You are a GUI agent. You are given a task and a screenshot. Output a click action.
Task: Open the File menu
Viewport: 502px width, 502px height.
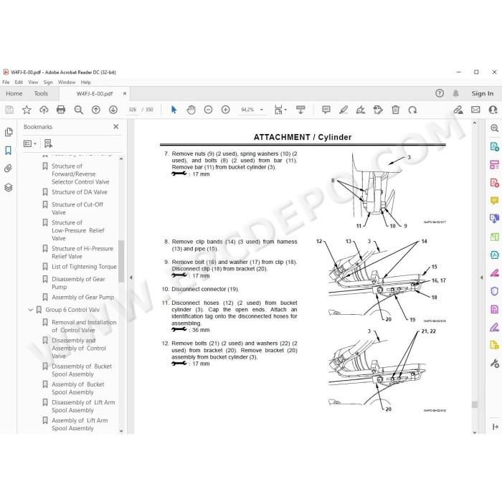(x=6, y=82)
